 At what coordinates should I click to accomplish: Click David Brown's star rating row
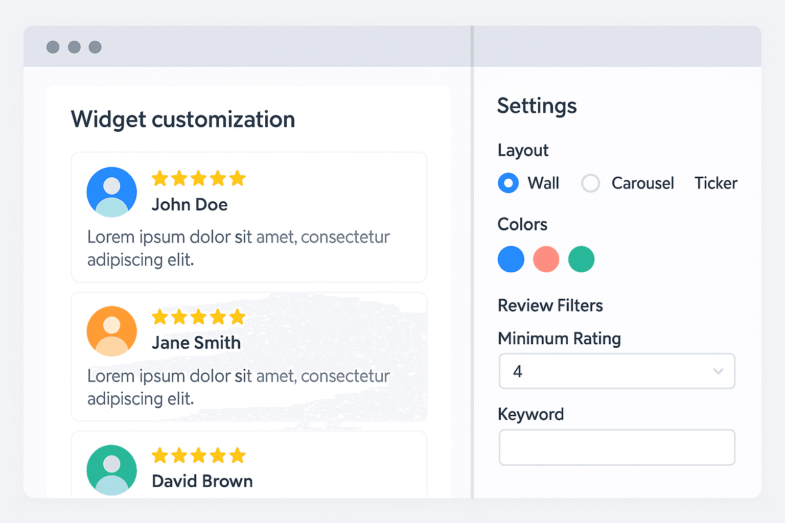click(199, 456)
